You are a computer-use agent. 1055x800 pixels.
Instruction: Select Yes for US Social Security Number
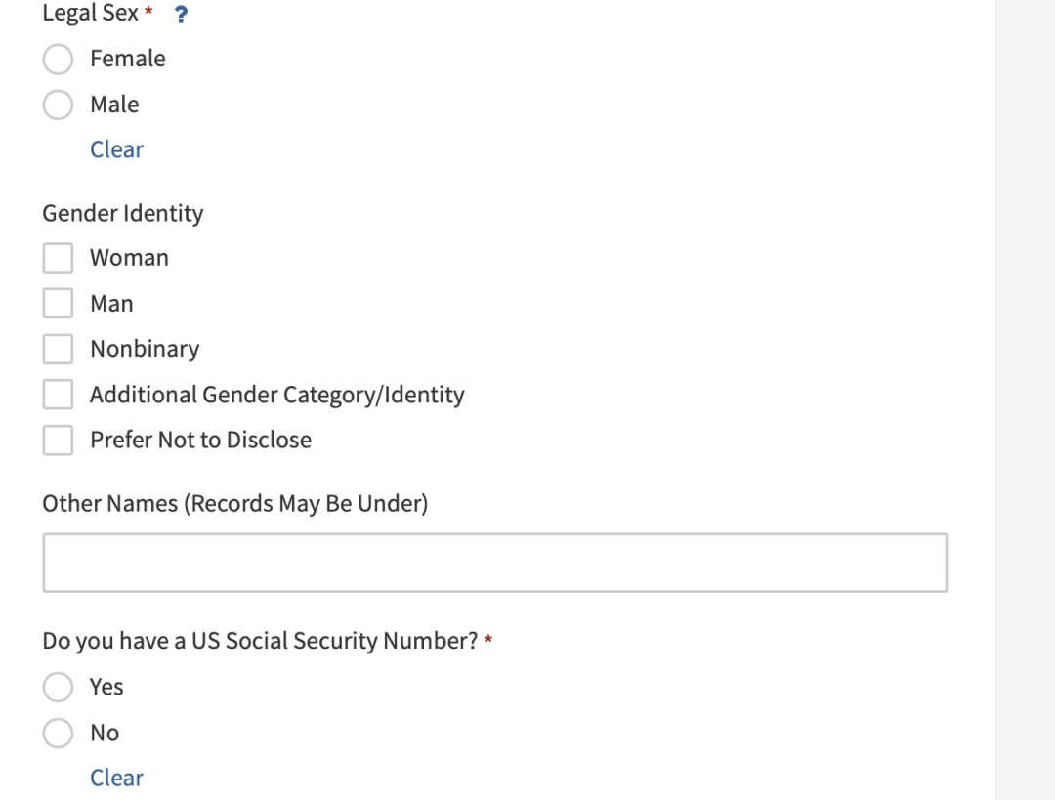click(58, 687)
